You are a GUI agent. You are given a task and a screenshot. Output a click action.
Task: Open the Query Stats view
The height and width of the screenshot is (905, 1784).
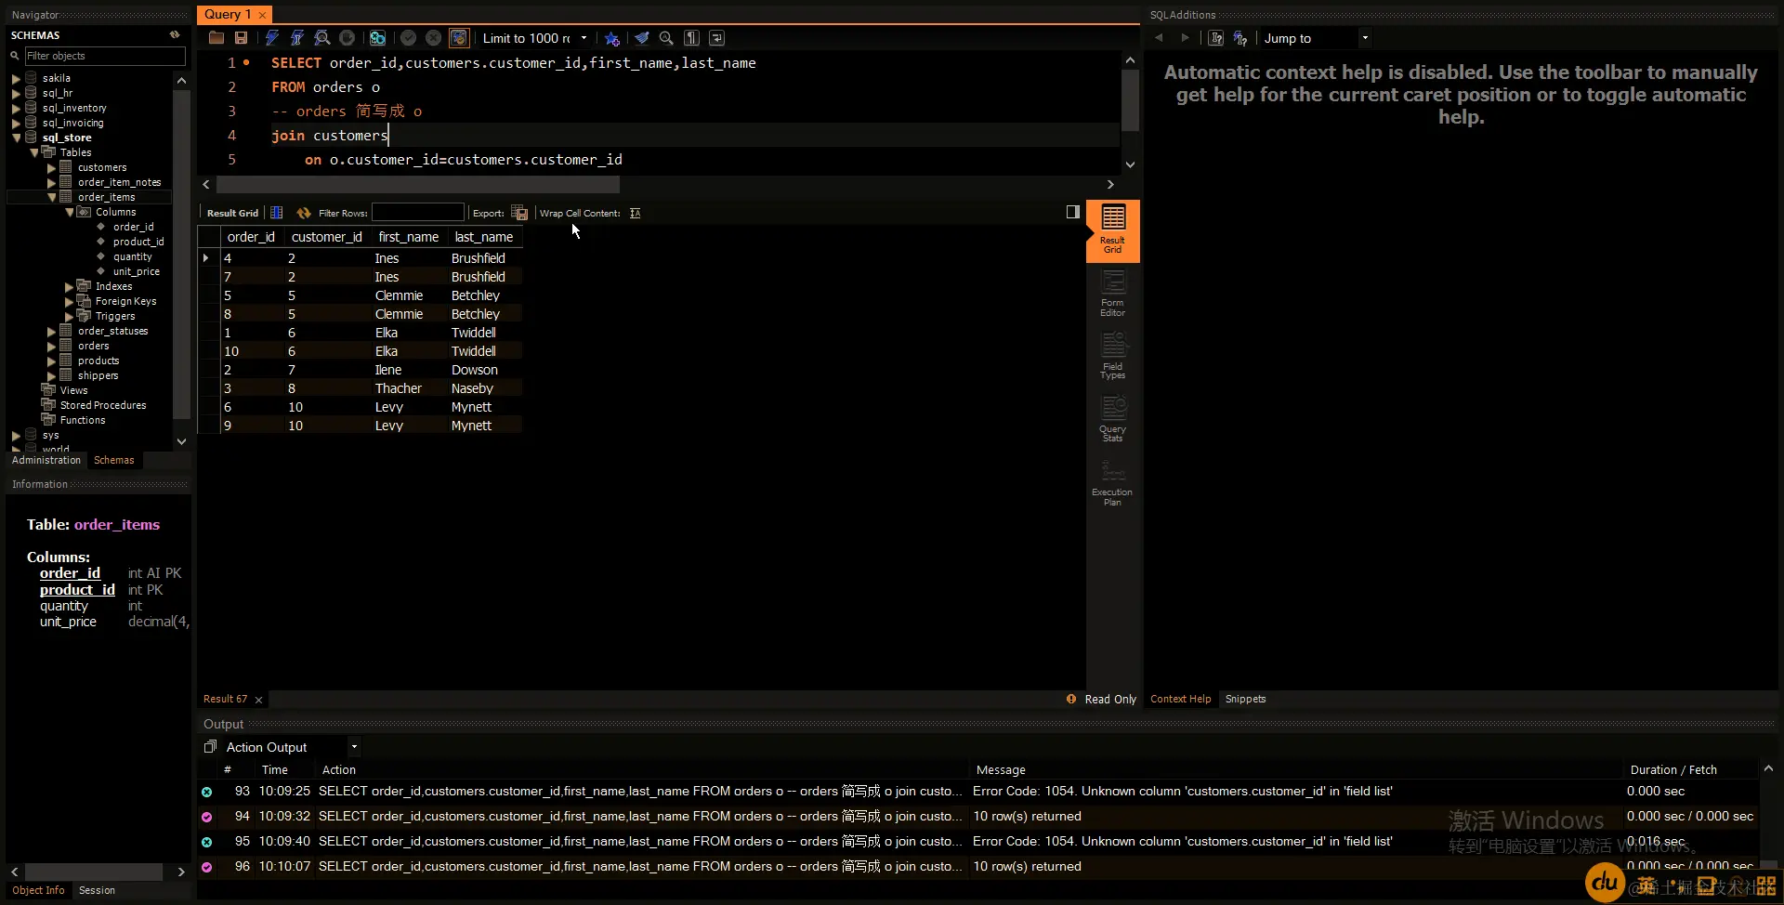tap(1112, 419)
